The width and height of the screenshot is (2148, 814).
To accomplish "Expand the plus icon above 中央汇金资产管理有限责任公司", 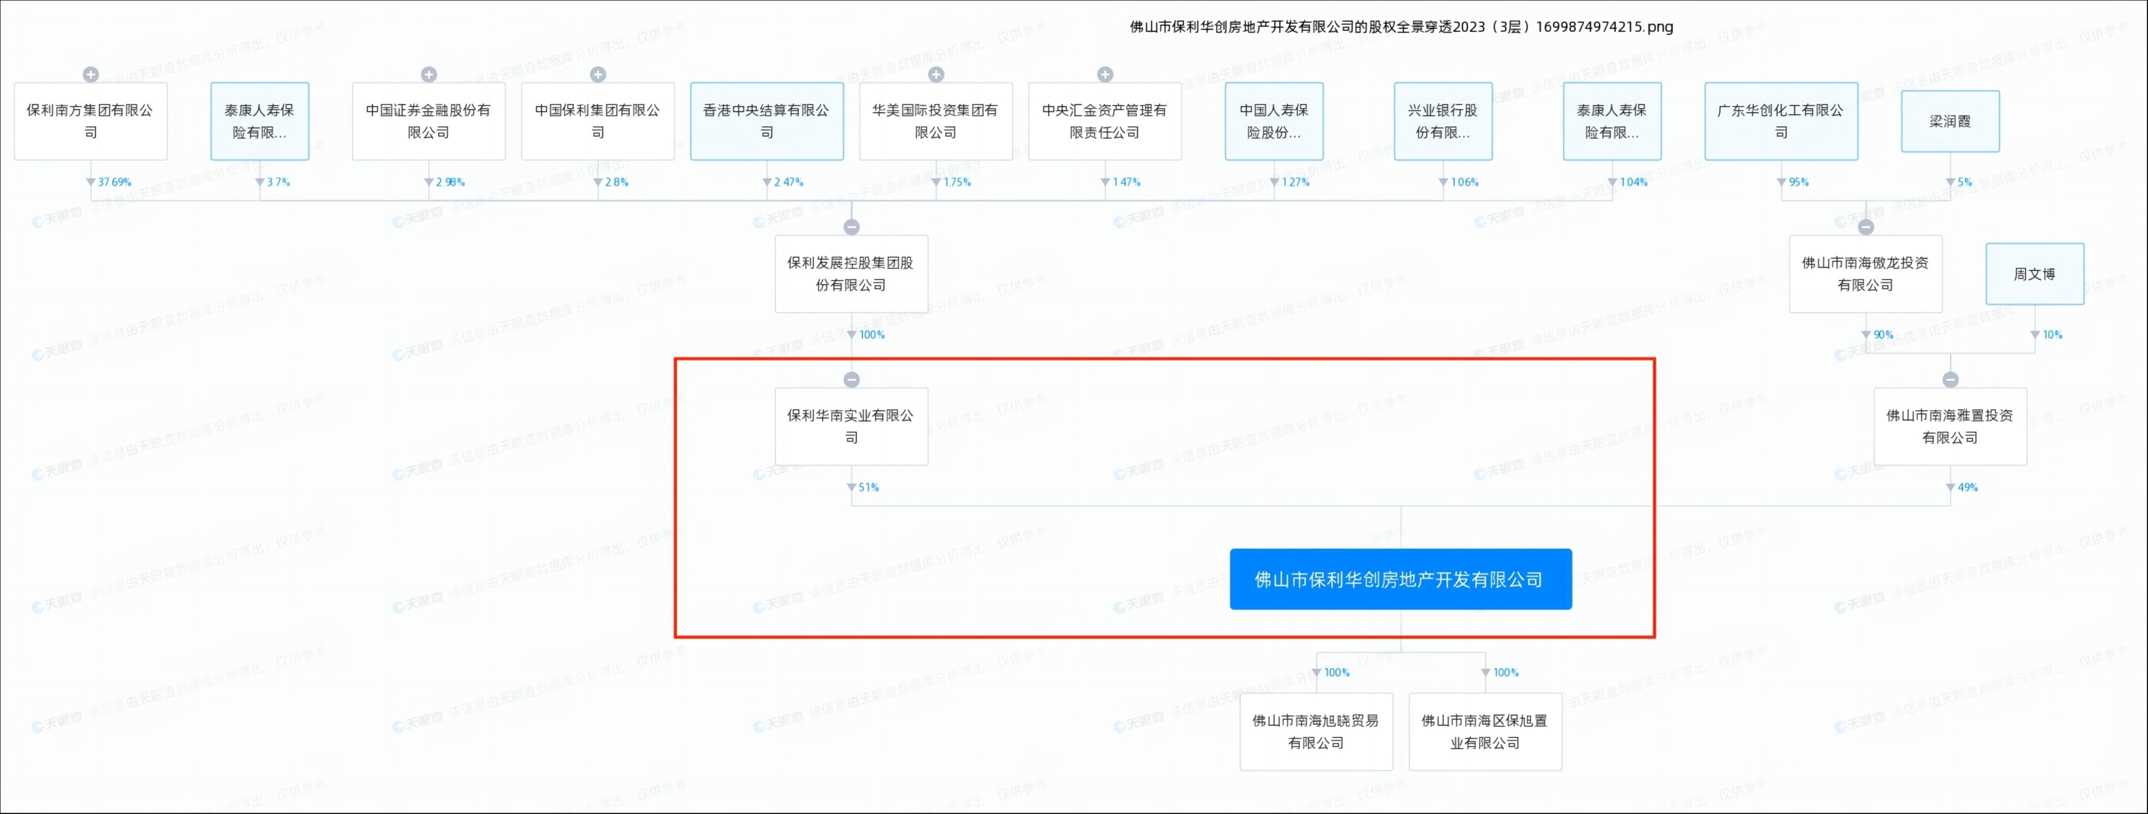I will point(1105,74).
